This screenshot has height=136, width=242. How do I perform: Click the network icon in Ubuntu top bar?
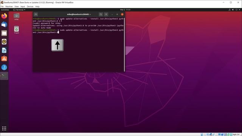click(230, 10)
